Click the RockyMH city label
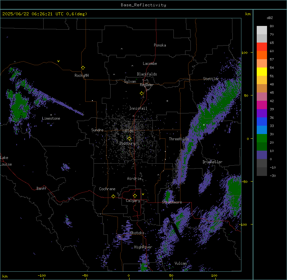Image resolution: width=287 pixels, height=280 pixels. (82, 75)
